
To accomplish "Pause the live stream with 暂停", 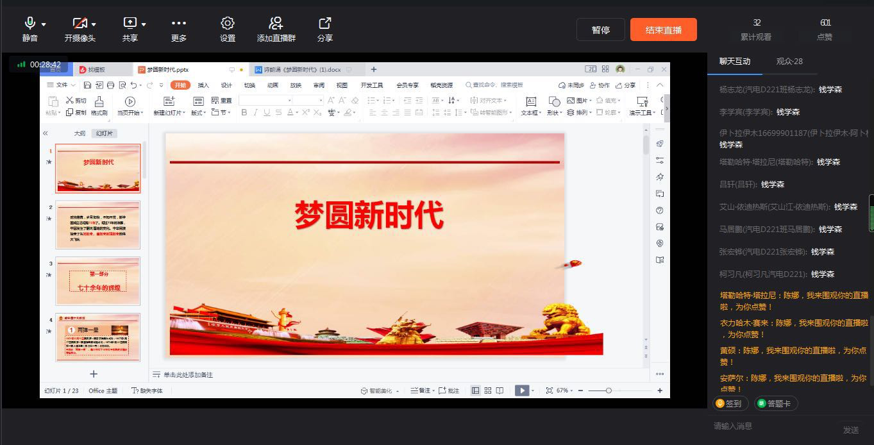I will (600, 30).
